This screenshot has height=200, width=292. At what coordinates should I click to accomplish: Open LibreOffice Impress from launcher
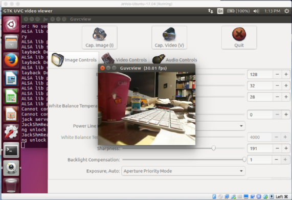(x=11, y=114)
